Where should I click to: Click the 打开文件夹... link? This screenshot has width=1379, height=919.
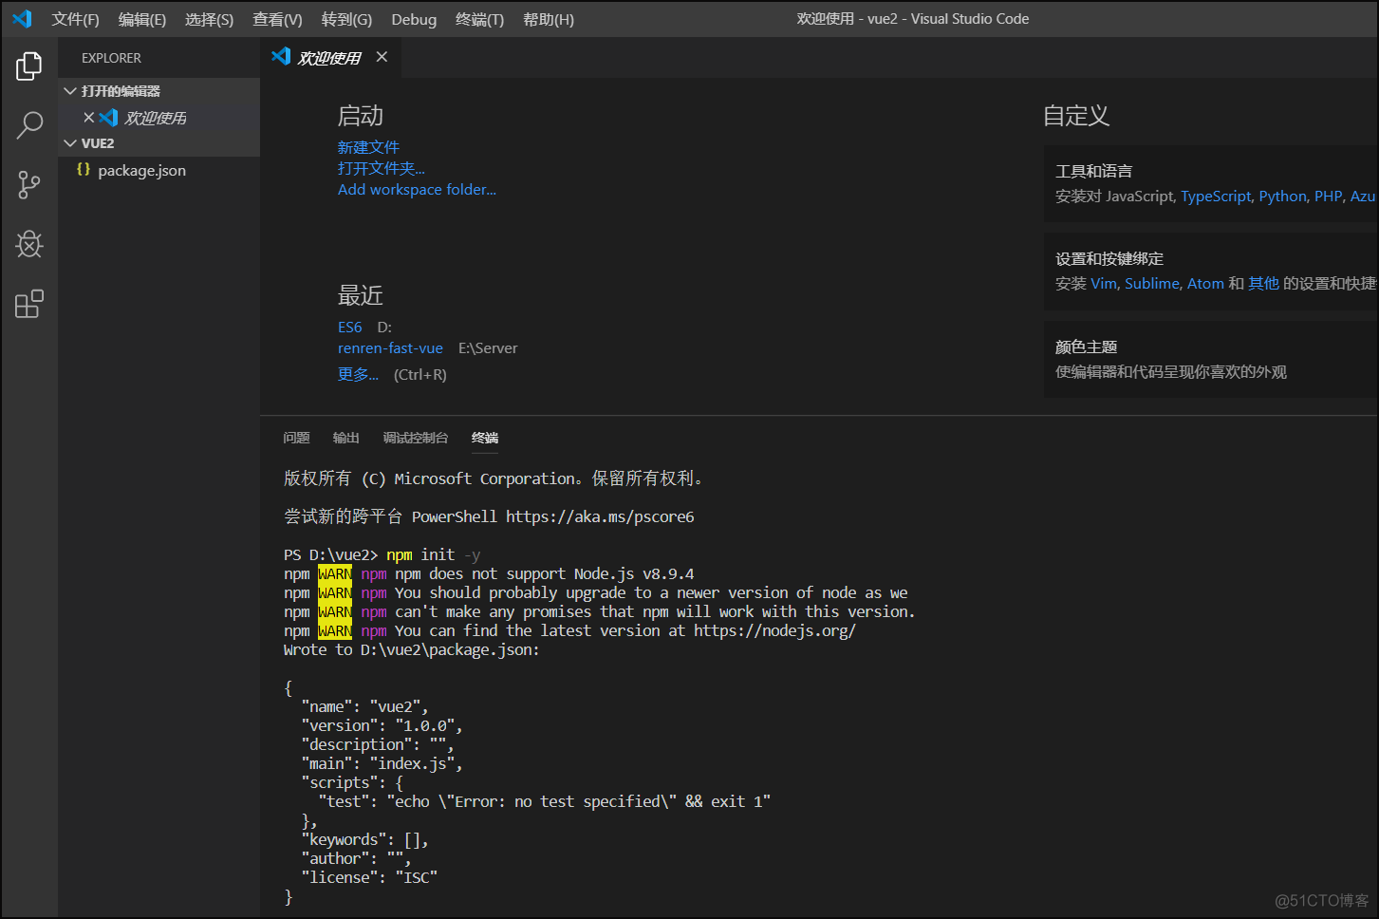click(x=382, y=168)
